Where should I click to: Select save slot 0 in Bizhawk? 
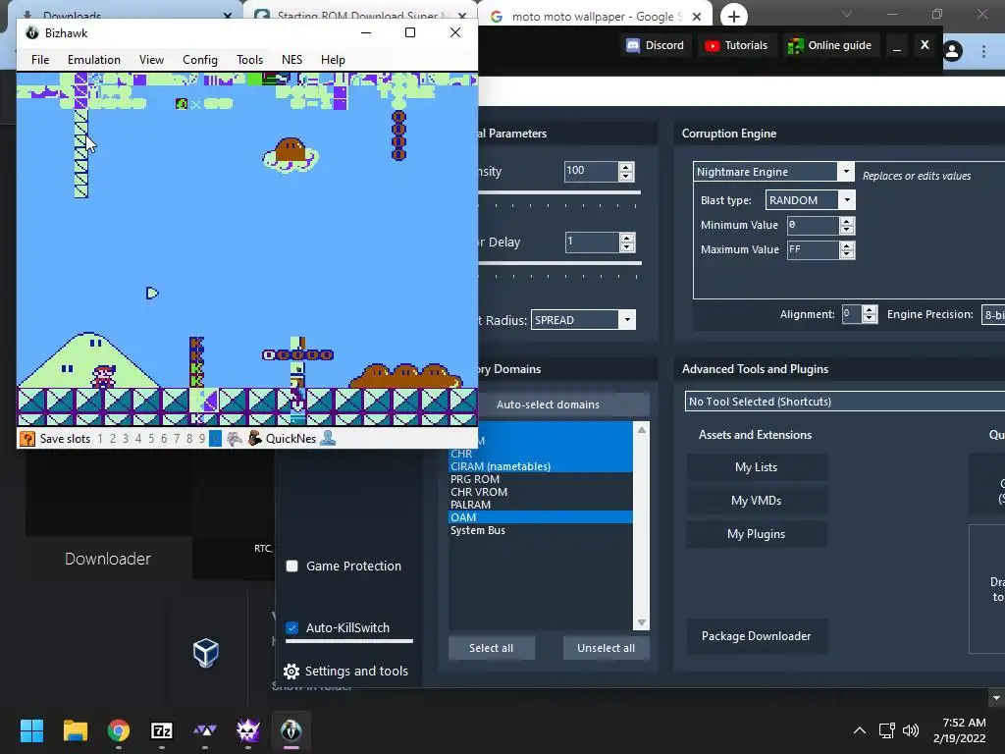click(x=215, y=439)
